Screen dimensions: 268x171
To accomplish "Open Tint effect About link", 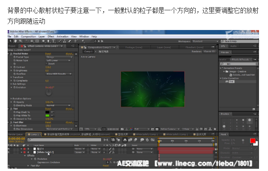I will pos(70,109).
